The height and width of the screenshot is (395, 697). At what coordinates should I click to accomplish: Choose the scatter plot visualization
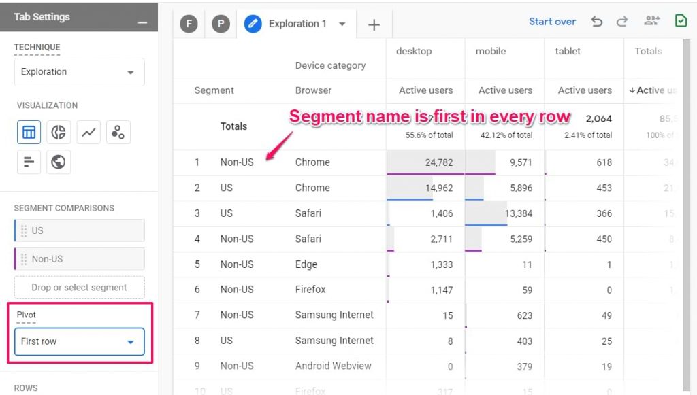tap(118, 132)
